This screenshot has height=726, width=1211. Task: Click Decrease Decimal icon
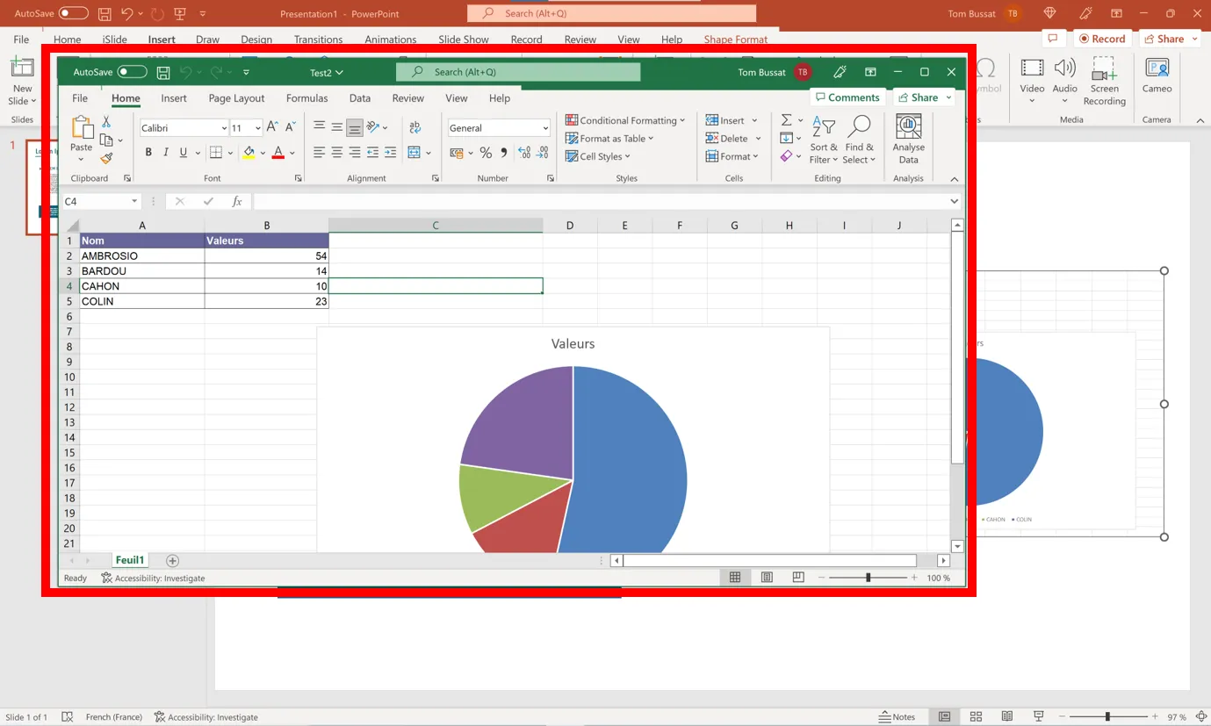(x=544, y=153)
